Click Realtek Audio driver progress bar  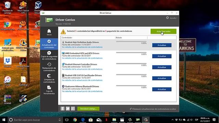(x=131, y=42)
